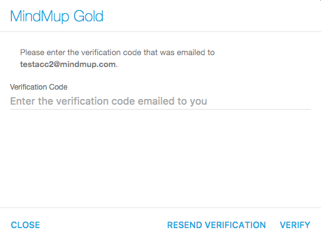This screenshot has height=240, width=321.
Task: Click the testacc2@mindmup.com email address
Action: click(68, 65)
